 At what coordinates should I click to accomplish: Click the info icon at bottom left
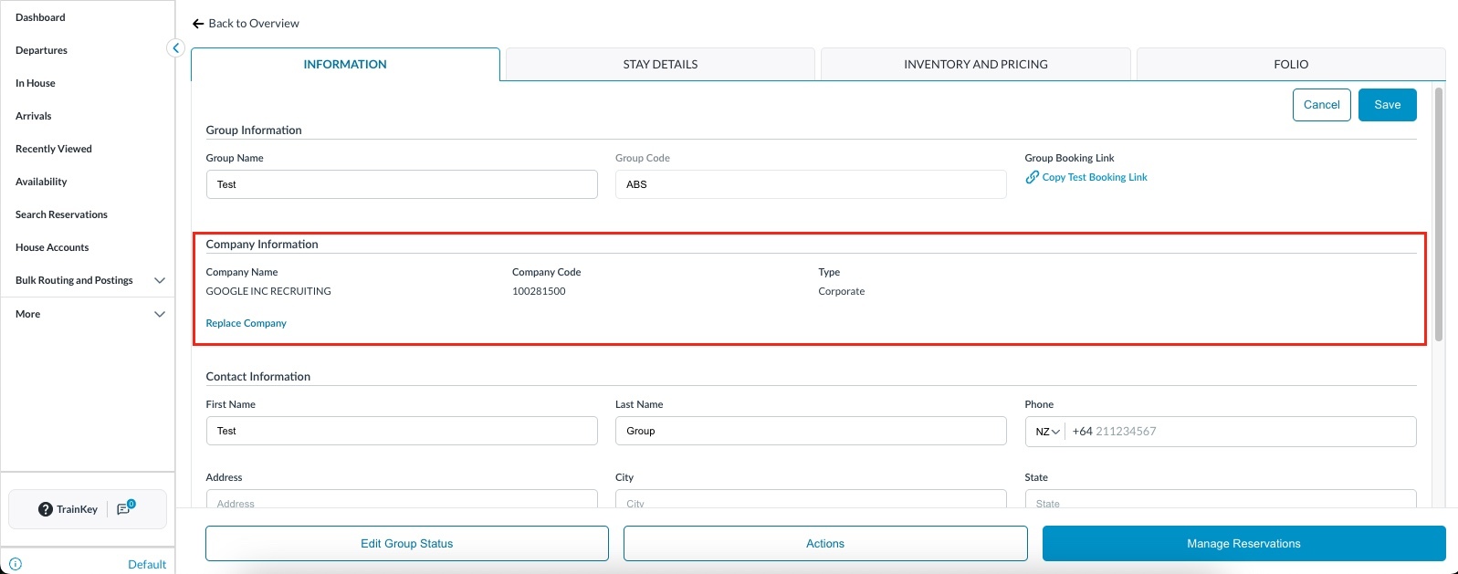[16, 564]
